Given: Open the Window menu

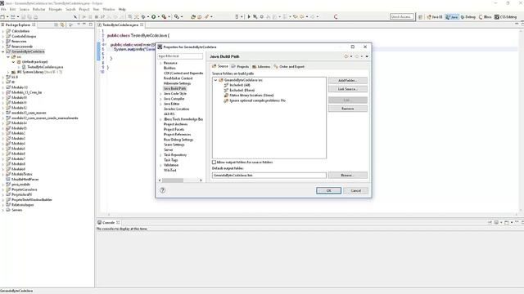Looking at the screenshot, I should [109, 9].
